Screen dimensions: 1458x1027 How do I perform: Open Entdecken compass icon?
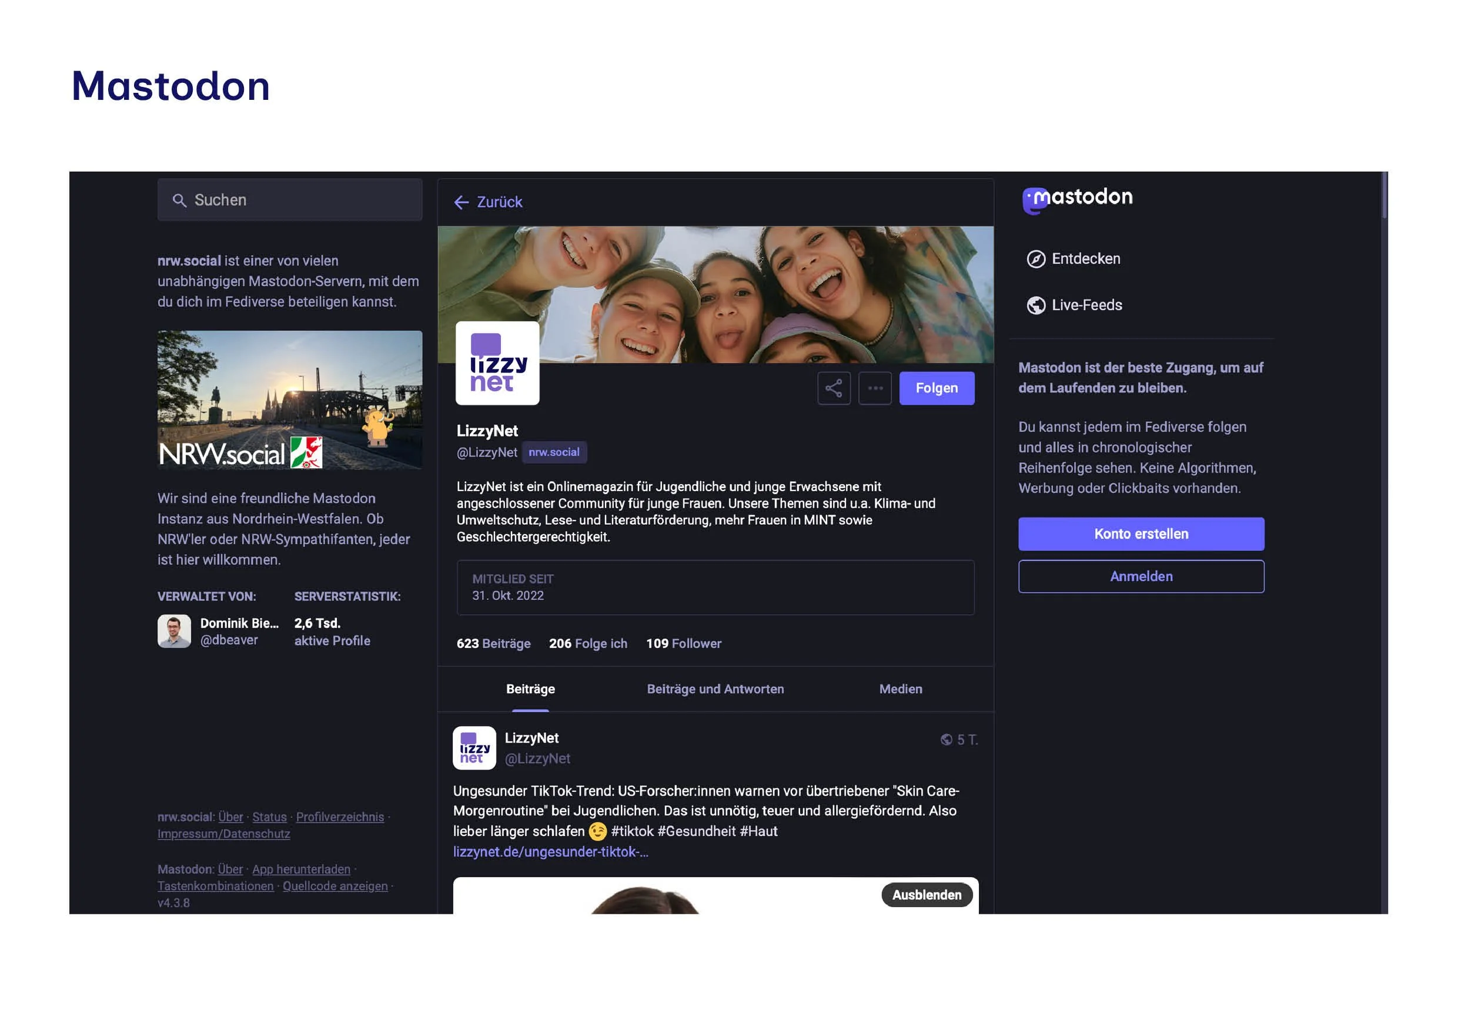[1036, 259]
